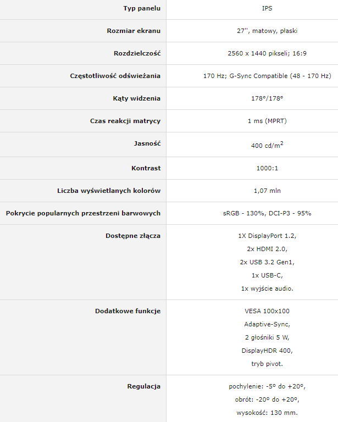Image resolution: width=338 pixels, height=422 pixels.
Task: Click the 'Częstotliwość odświeżania' label
Action: 115,76
